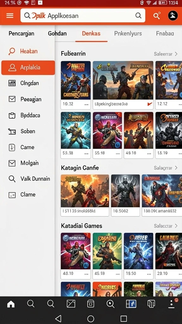This screenshot has height=324, width=182.
Task: Open options menu for the 45.59 game
Action: (x=118, y=274)
